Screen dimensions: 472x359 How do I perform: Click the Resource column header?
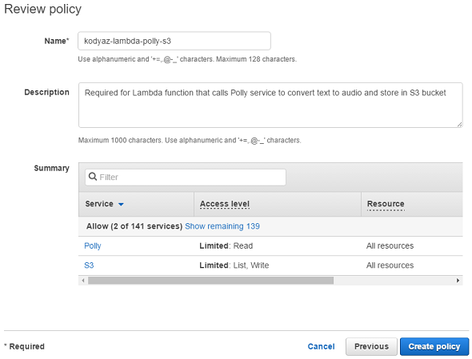[386, 204]
